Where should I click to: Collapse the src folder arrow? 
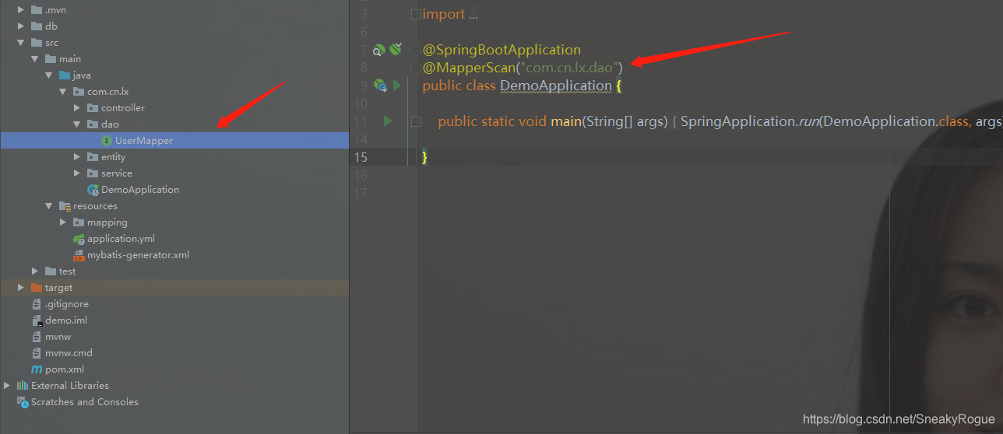coord(21,43)
